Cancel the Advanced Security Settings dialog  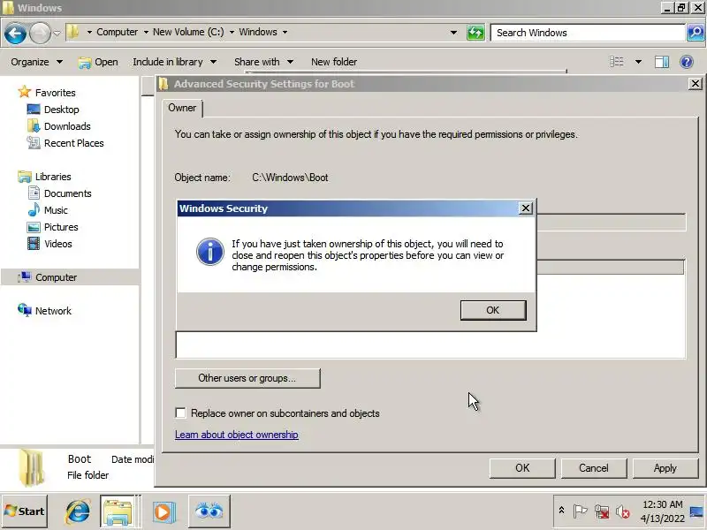coord(593,468)
